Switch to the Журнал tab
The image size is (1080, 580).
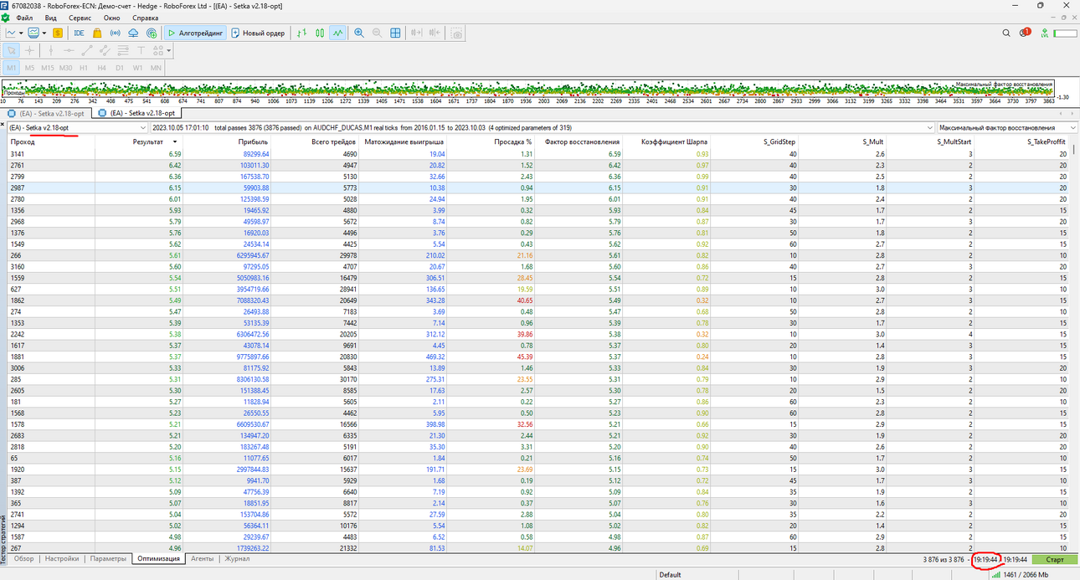[237, 558]
